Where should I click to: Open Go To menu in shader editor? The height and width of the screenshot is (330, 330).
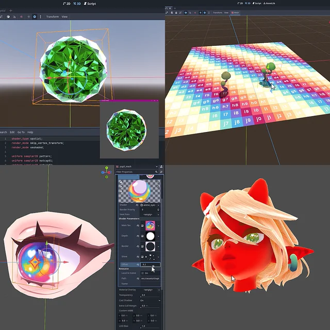(x=21, y=132)
